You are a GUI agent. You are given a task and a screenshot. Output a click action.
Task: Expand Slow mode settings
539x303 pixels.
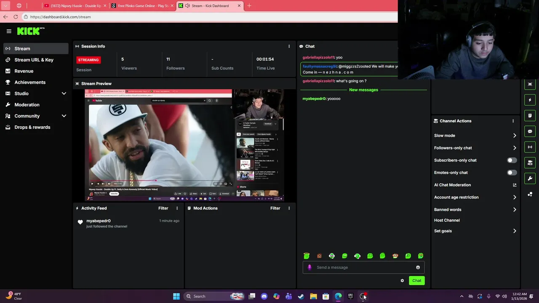pyautogui.click(x=515, y=136)
